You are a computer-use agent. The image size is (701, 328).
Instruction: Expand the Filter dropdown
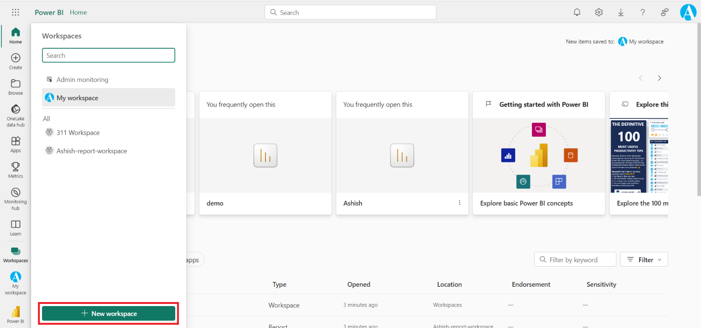644,260
